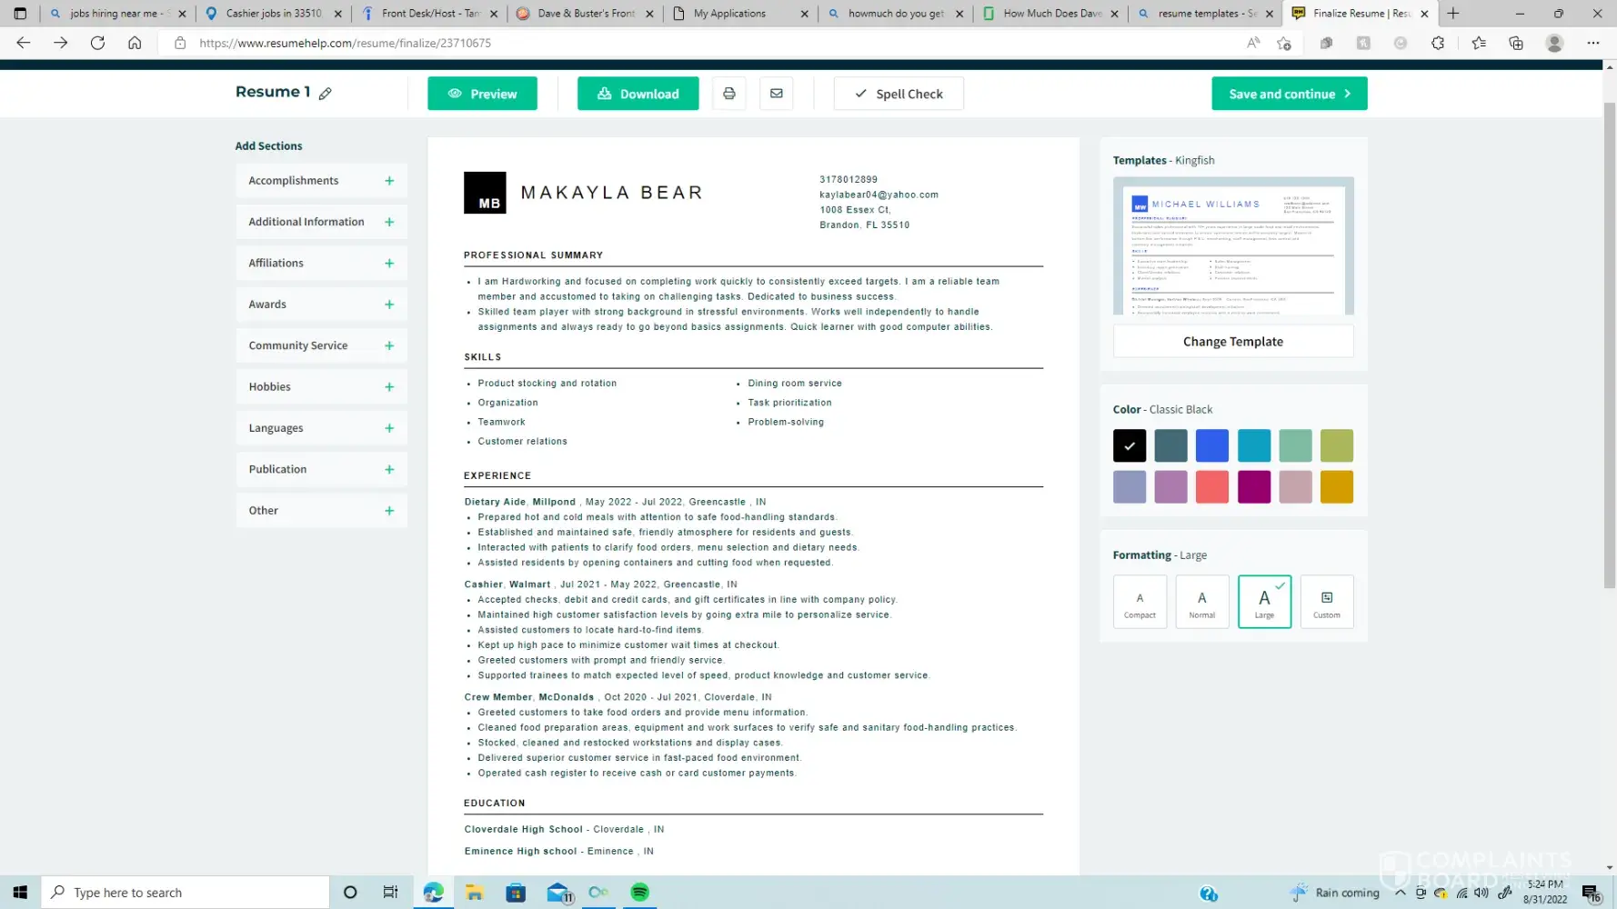Click the Experience heading in the resume
Screen dimensions: 1617x909
pyautogui.click(x=497, y=475)
